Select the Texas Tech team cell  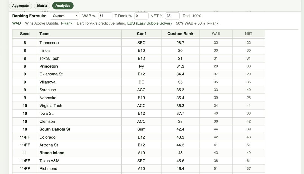[79, 58]
